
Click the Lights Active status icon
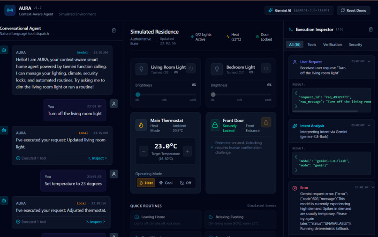[192, 37]
